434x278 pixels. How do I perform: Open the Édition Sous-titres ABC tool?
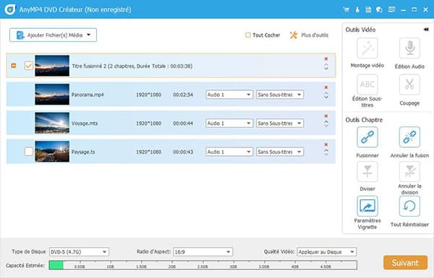pyautogui.click(x=367, y=84)
